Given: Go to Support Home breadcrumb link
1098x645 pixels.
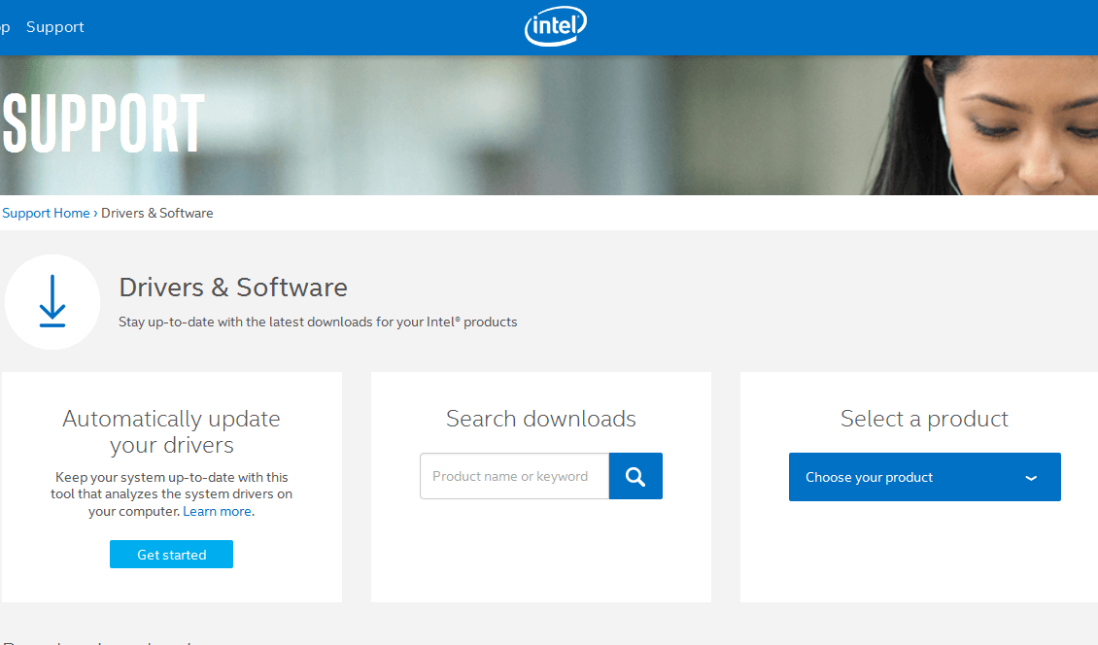Looking at the screenshot, I should click(46, 213).
